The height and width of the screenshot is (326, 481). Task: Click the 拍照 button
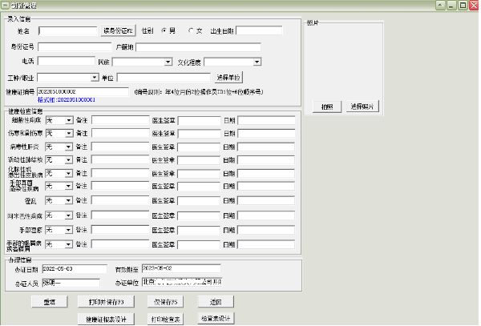click(x=326, y=107)
